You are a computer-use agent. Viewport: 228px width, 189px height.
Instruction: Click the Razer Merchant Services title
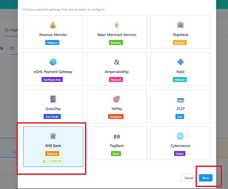117,35
